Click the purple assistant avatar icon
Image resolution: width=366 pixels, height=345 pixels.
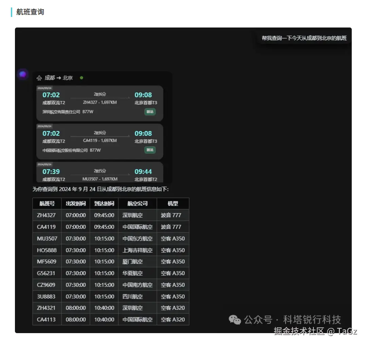[x=23, y=74]
